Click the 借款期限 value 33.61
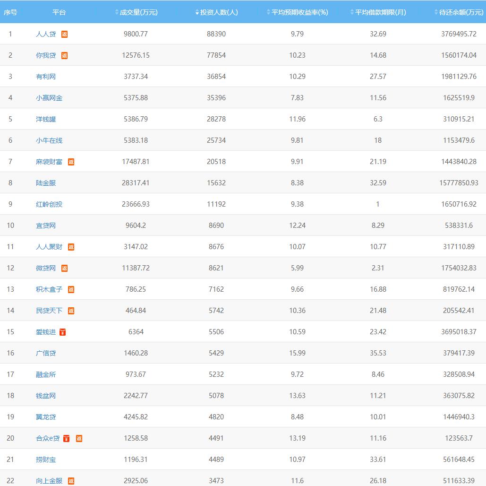Image resolution: width=486 pixels, height=486 pixels. coord(378,460)
